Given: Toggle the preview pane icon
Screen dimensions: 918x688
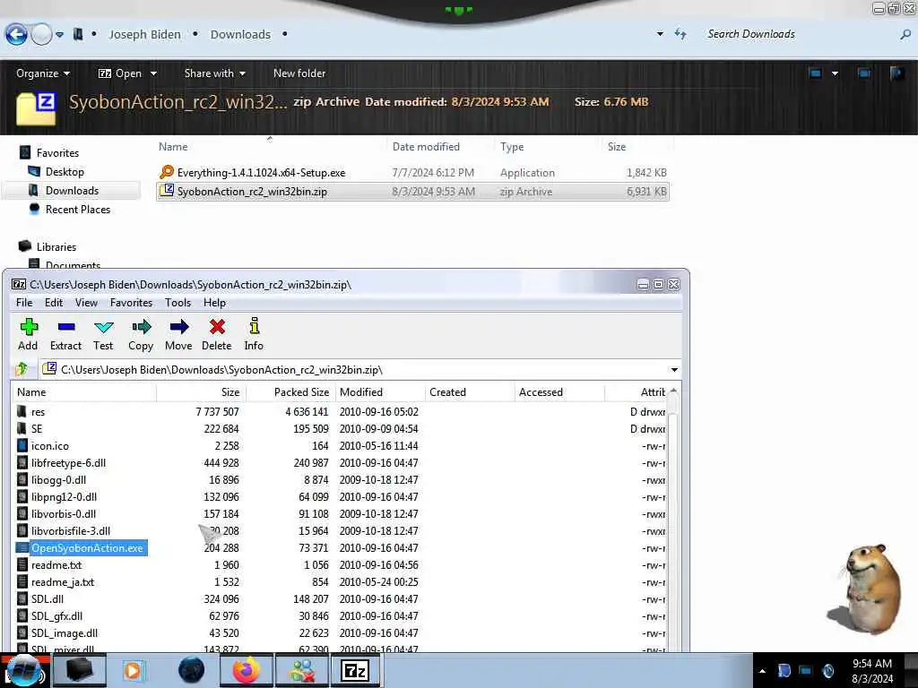Looking at the screenshot, I should [x=864, y=73].
